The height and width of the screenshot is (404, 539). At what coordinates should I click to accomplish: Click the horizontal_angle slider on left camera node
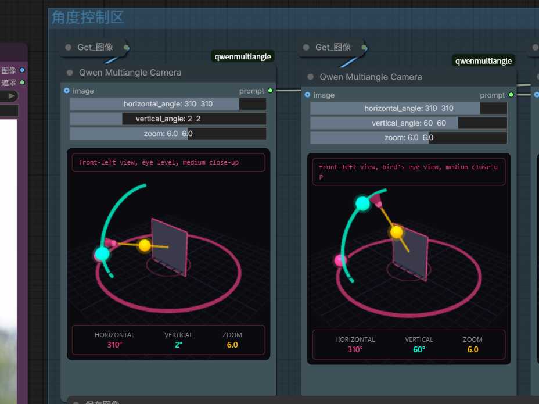[168, 104]
